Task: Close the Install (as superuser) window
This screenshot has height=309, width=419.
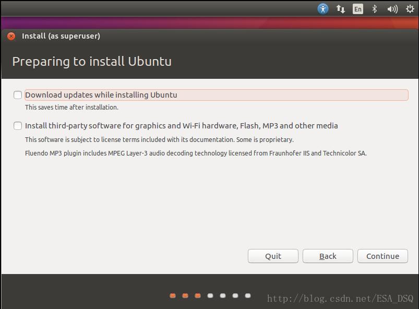Action: (11, 36)
